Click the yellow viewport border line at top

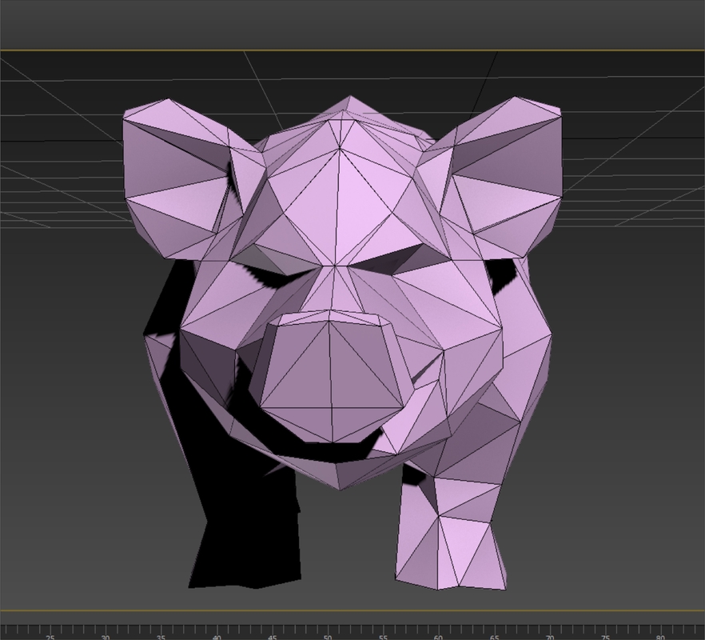pyautogui.click(x=352, y=48)
